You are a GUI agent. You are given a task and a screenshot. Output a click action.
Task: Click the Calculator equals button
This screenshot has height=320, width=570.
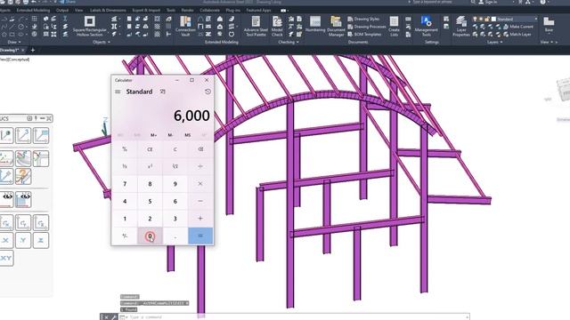[200, 236]
